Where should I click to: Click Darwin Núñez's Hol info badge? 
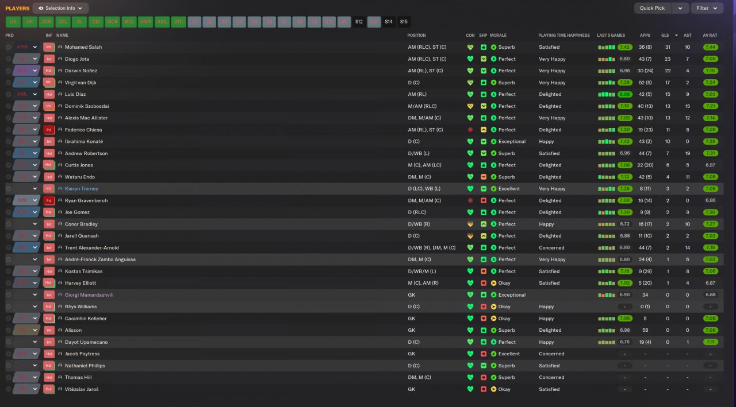click(x=49, y=71)
